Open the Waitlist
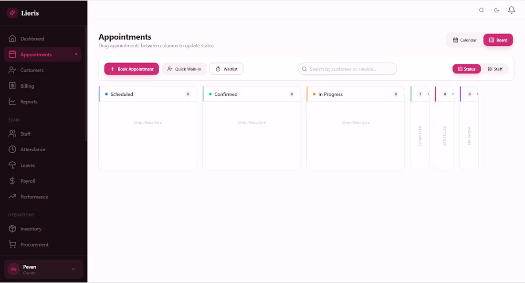Screen dimensions: 525x283 (x=226, y=69)
